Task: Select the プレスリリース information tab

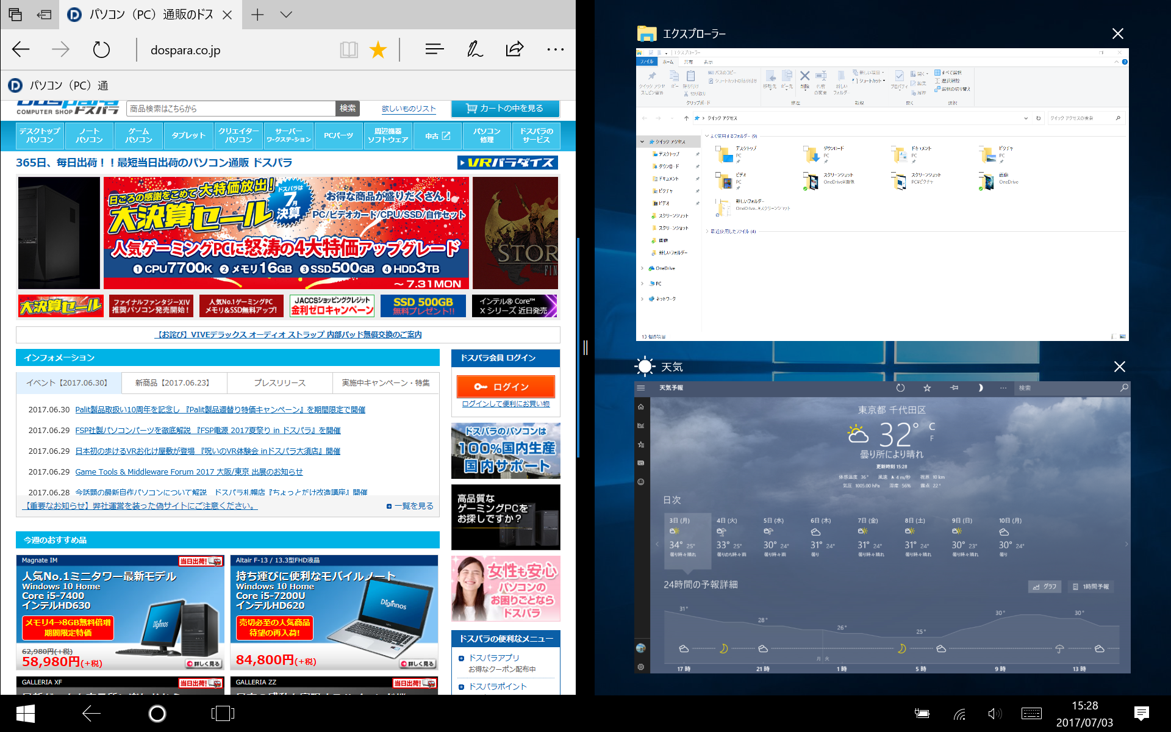Action: tap(280, 383)
